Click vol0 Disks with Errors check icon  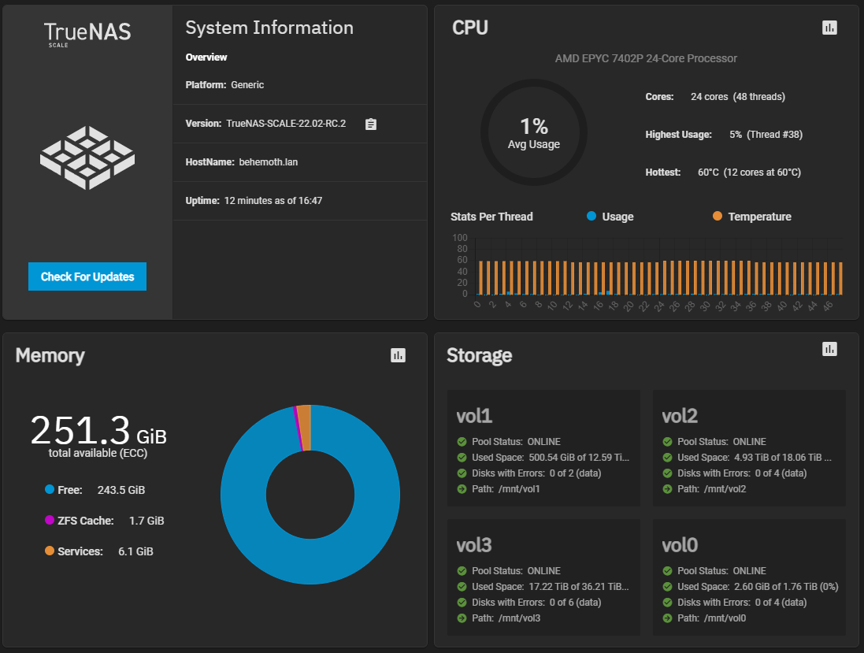[x=667, y=603]
